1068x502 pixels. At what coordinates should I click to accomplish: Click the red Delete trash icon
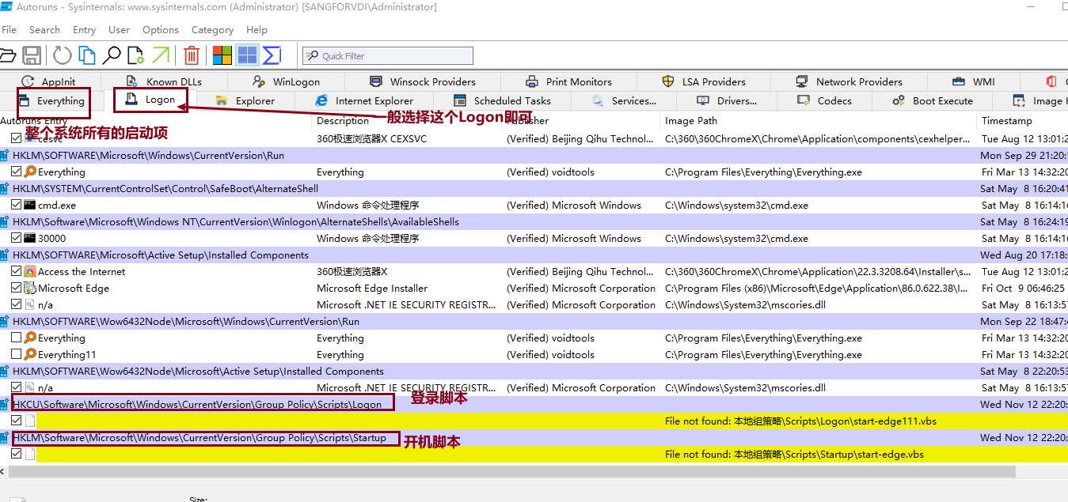(192, 55)
